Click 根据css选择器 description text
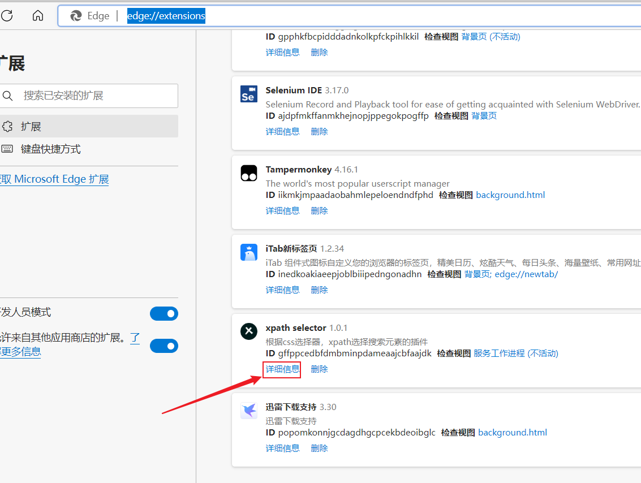 pos(347,342)
